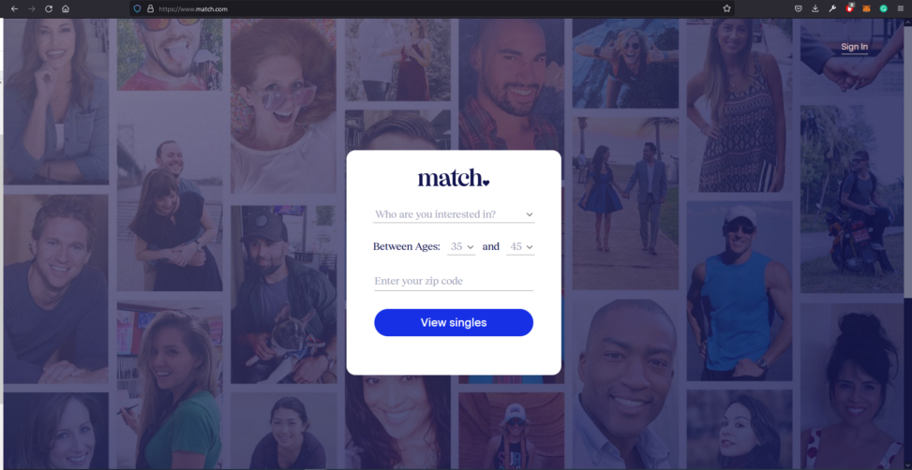Open the Firefox hamburger menu
The image size is (912, 470).
901,8
